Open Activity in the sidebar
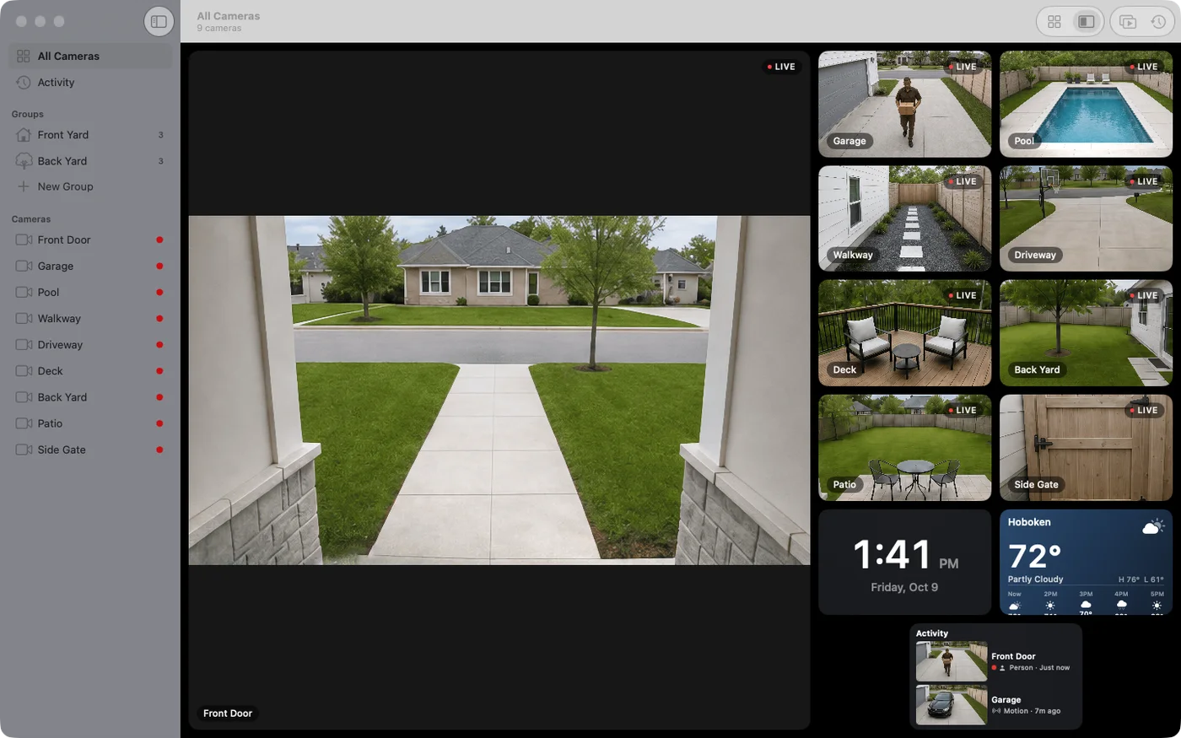The width and height of the screenshot is (1181, 738). (x=90, y=83)
